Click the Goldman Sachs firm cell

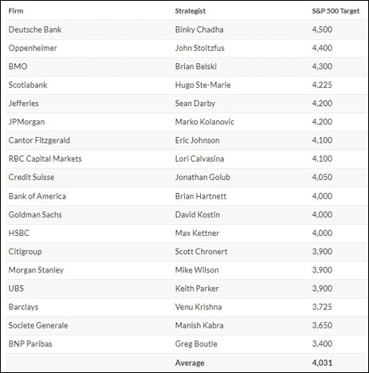click(x=35, y=214)
